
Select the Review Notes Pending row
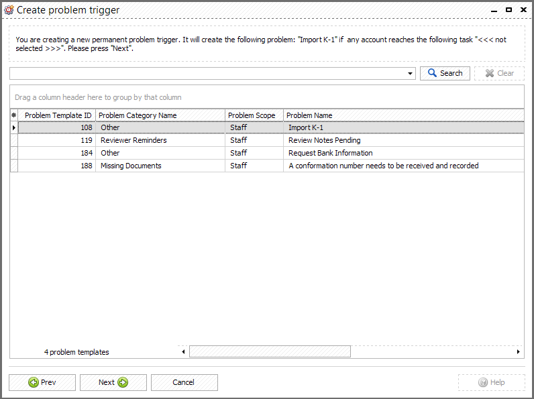point(267,140)
